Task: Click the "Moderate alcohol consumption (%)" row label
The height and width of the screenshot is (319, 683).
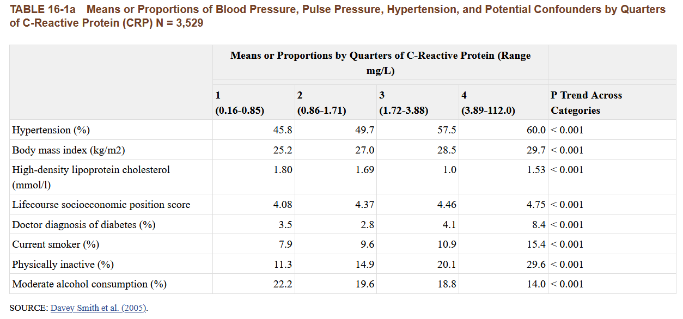Action: [89, 284]
